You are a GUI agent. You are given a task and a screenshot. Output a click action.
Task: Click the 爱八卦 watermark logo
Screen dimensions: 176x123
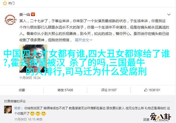(x=161, y=117)
